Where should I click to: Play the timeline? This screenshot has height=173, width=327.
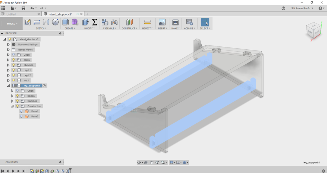13,171
